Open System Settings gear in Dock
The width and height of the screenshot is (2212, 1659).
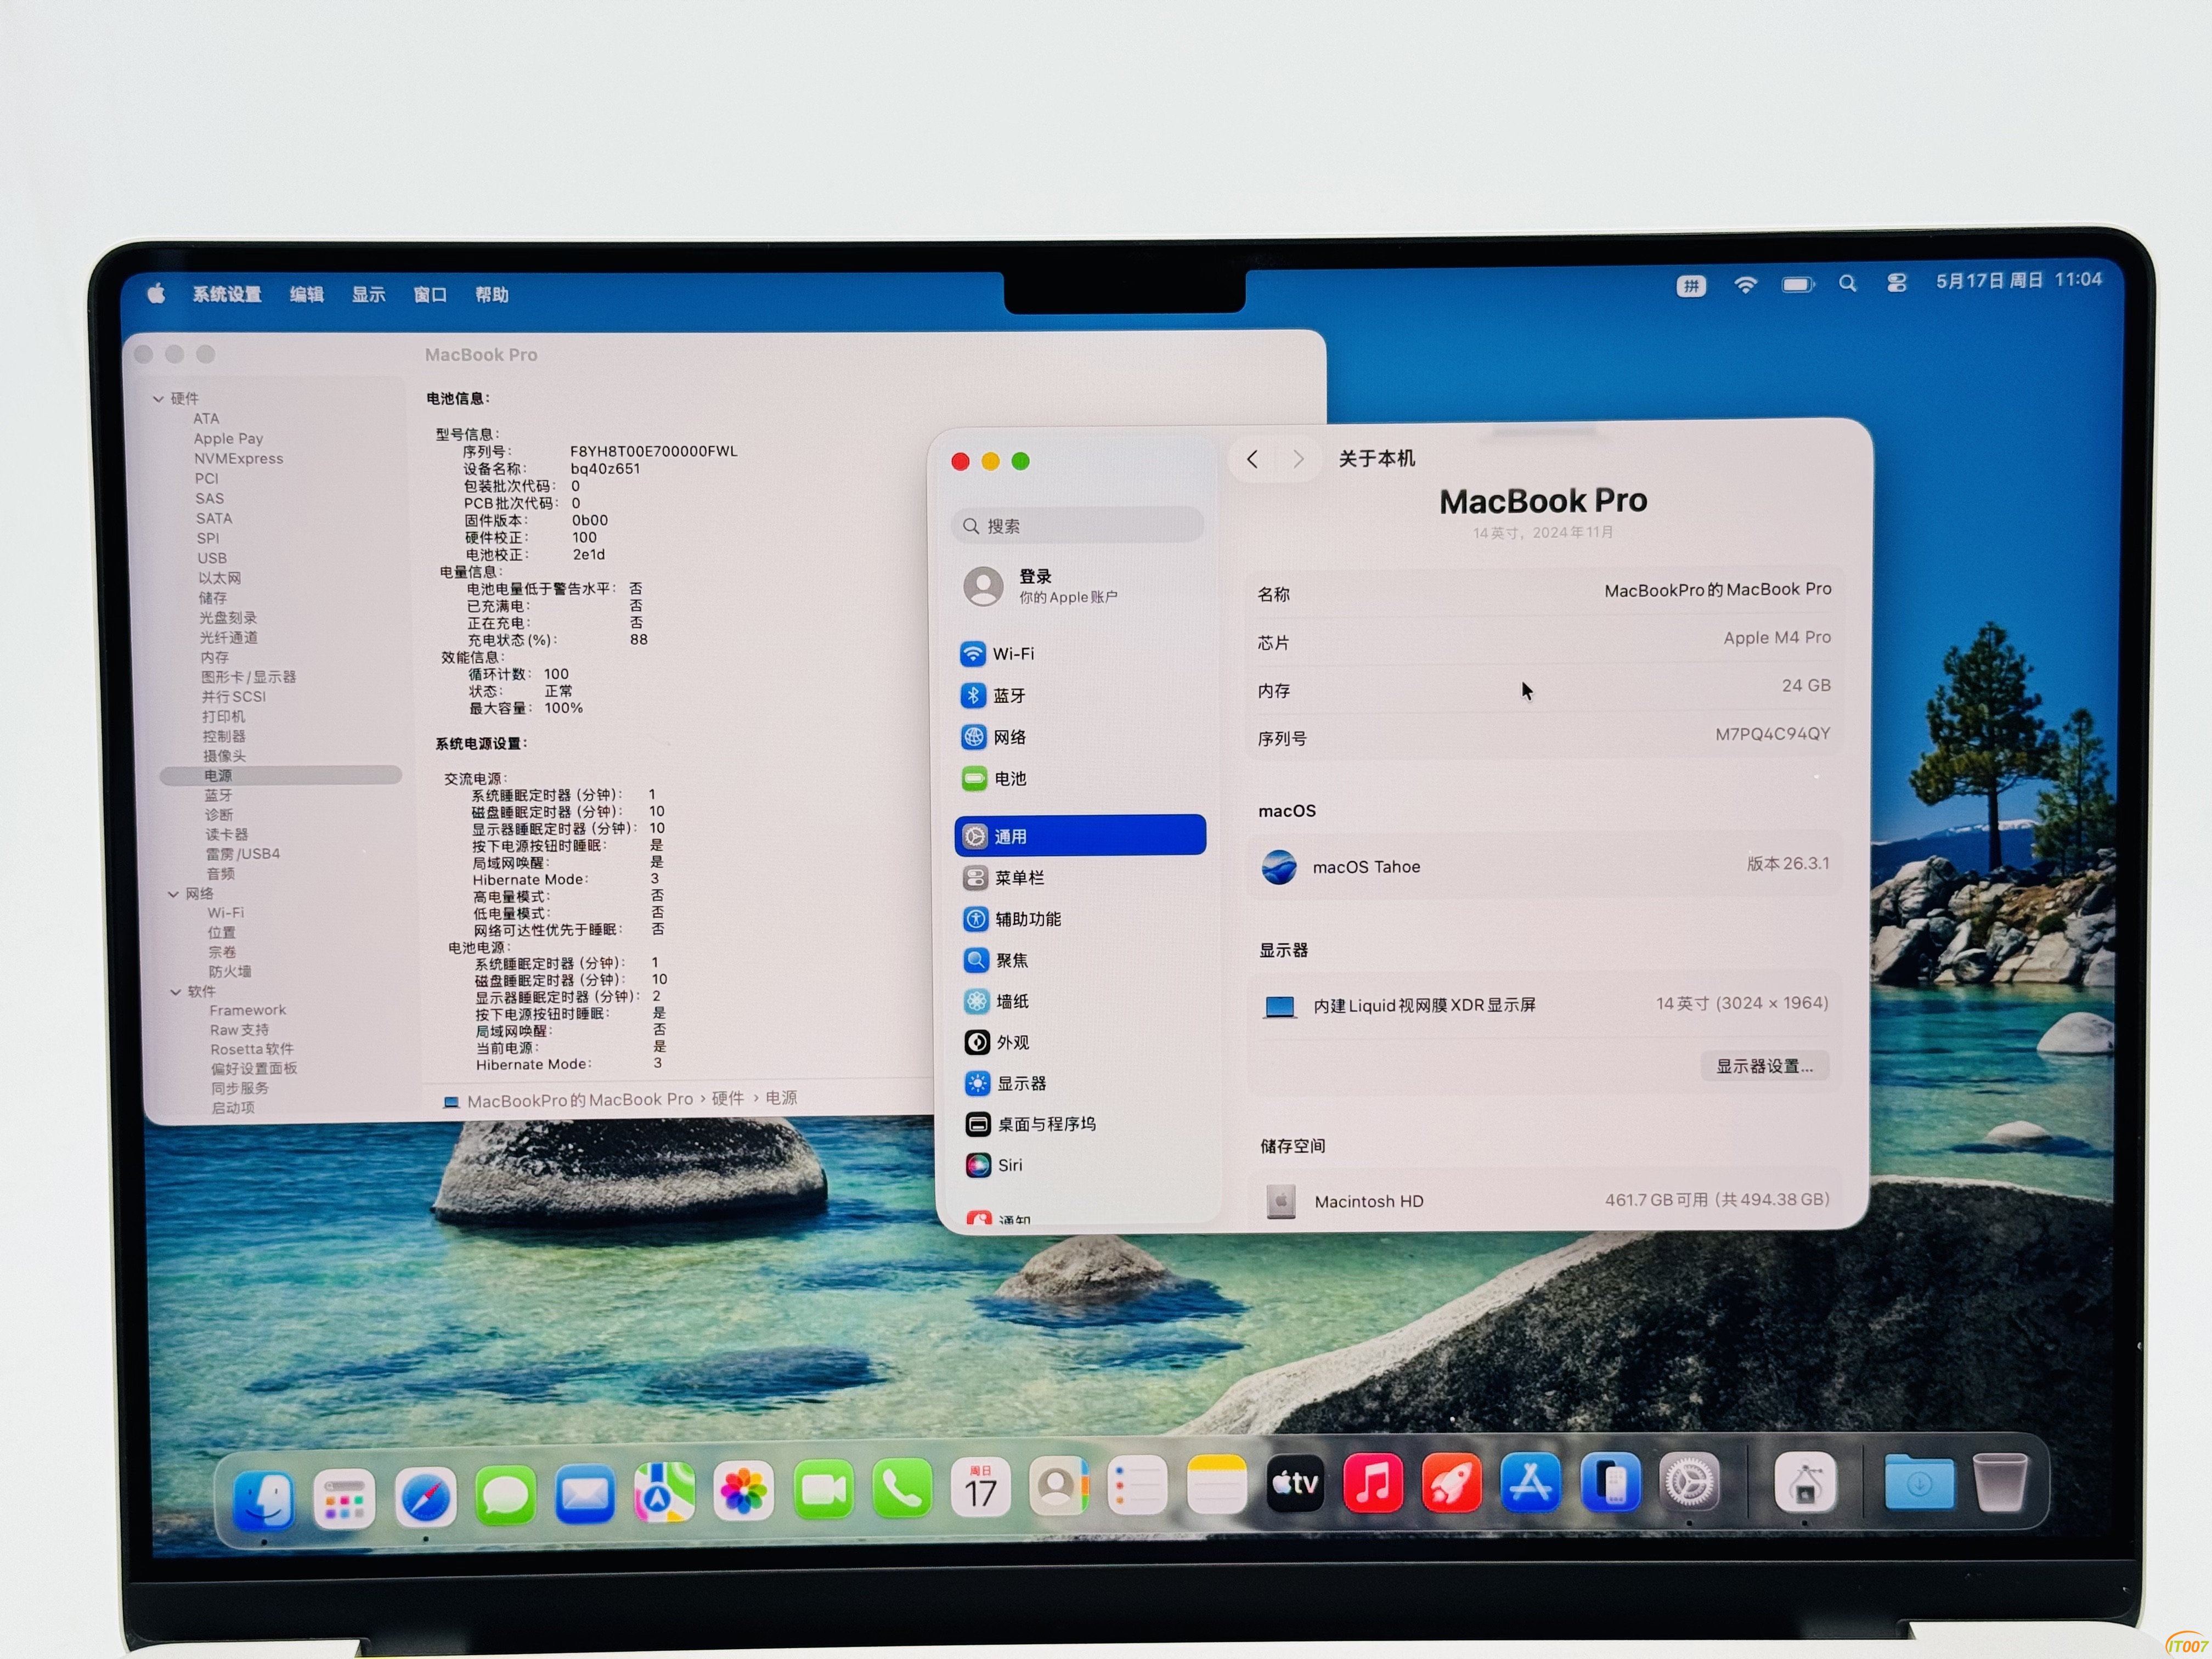1689,1481
